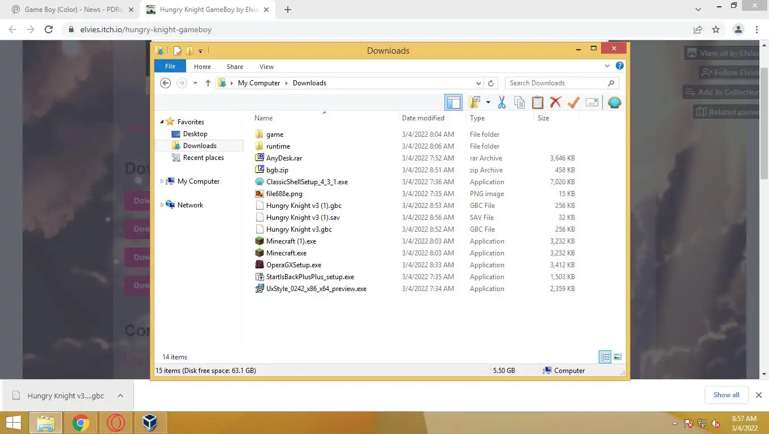Click the Properties icon in title bar
Image resolution: width=769 pixels, height=434 pixels.
coord(178,51)
